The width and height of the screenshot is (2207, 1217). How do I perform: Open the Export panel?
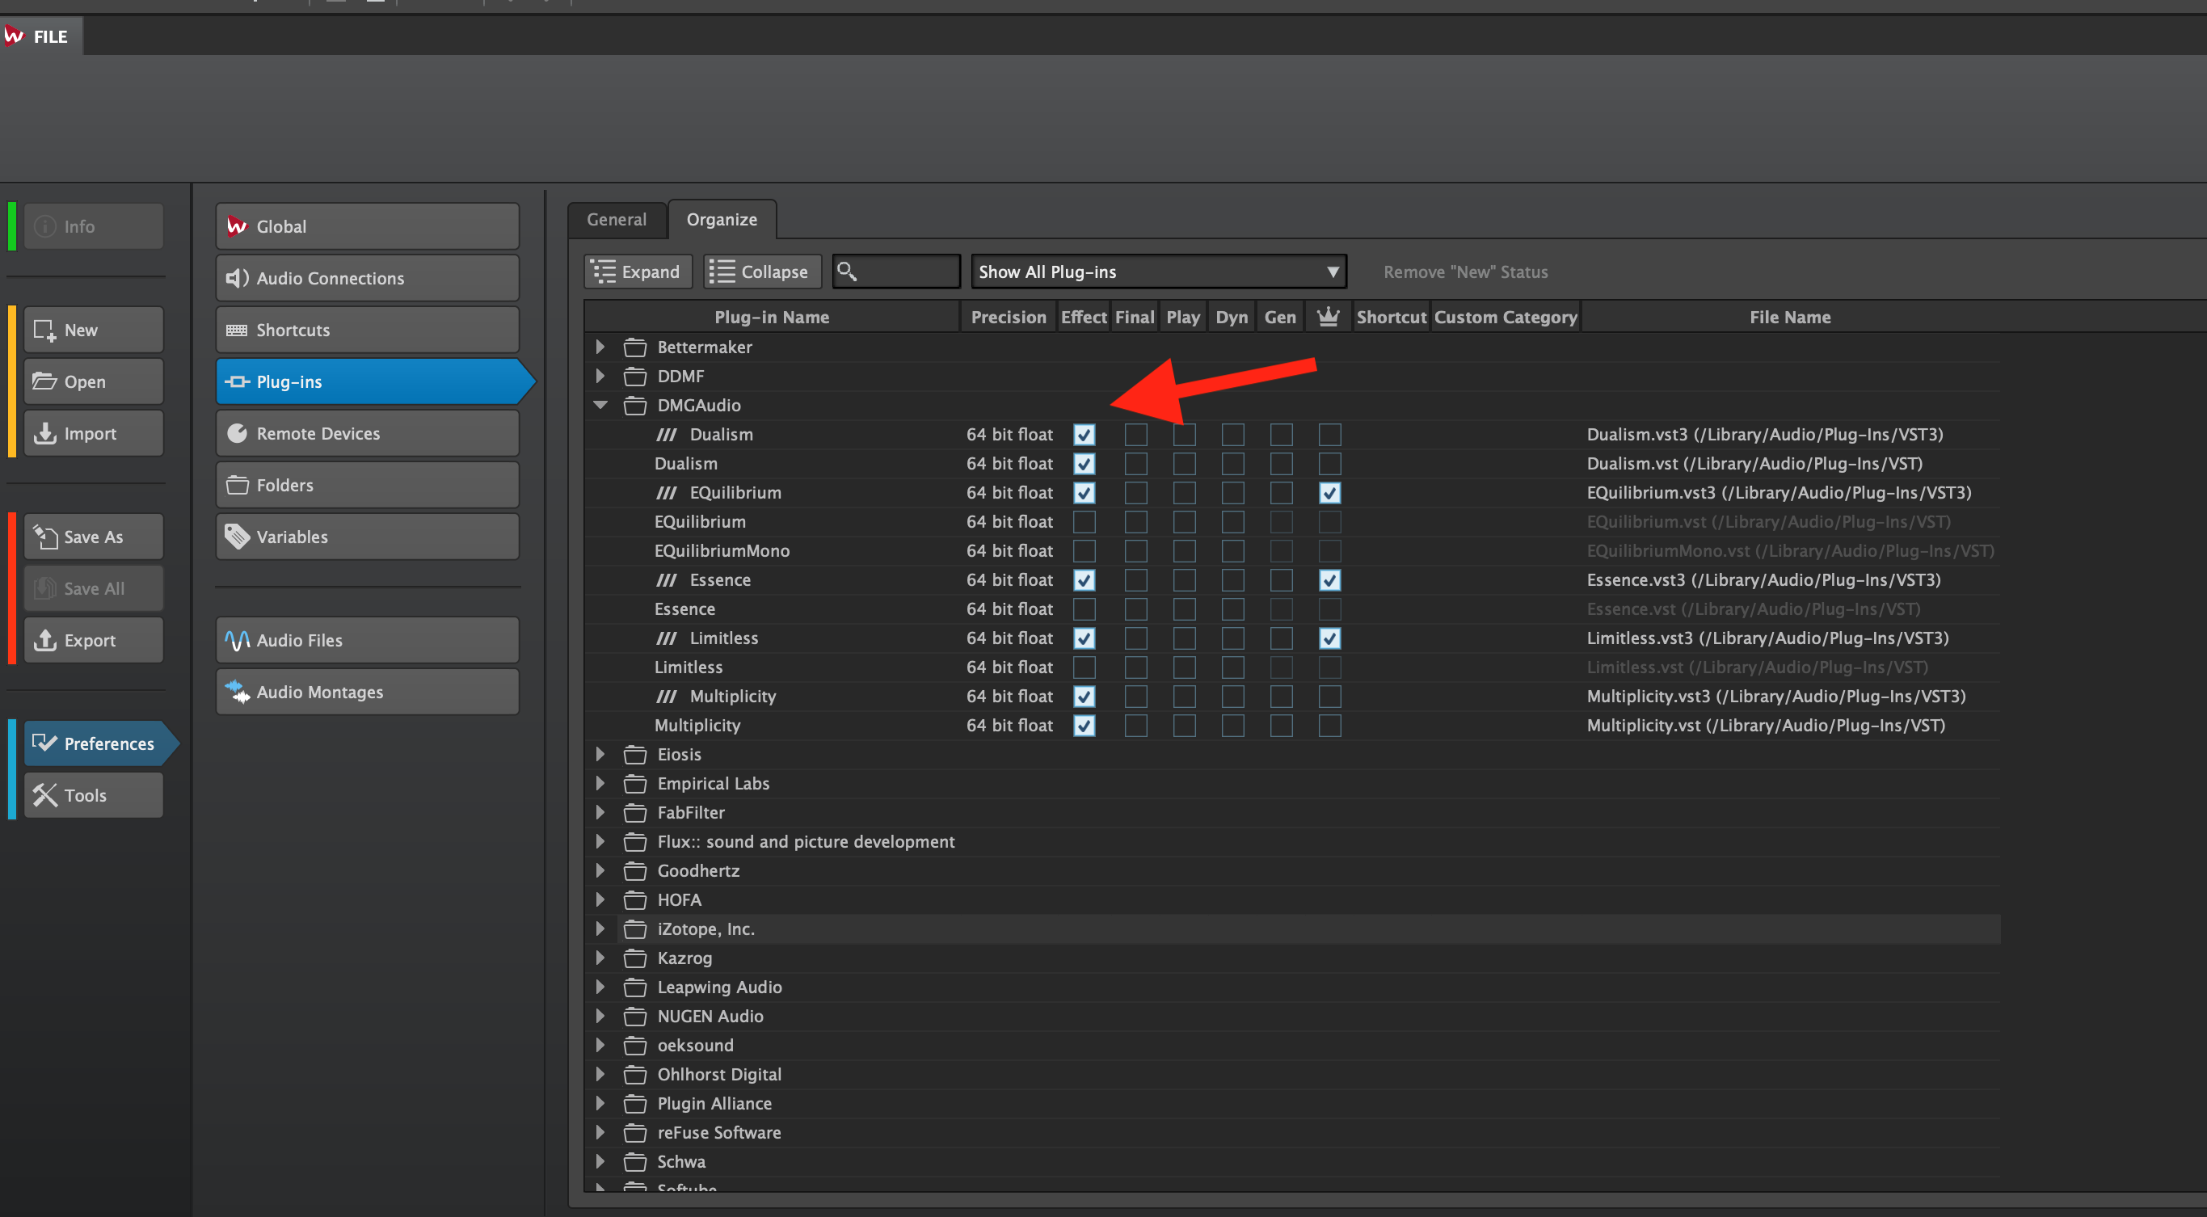coord(92,639)
